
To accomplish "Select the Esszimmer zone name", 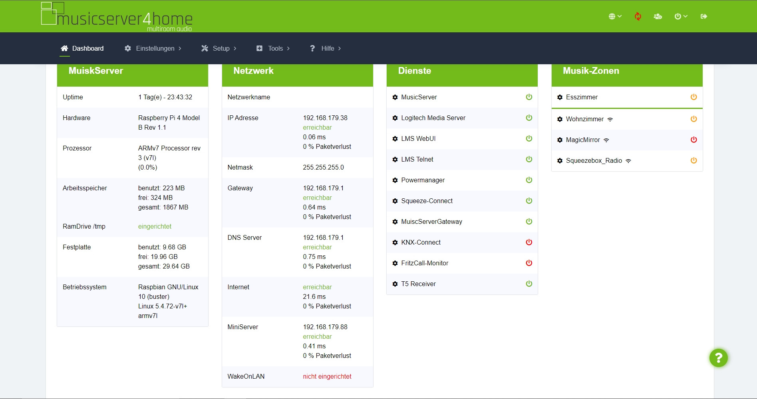I will pyautogui.click(x=582, y=97).
